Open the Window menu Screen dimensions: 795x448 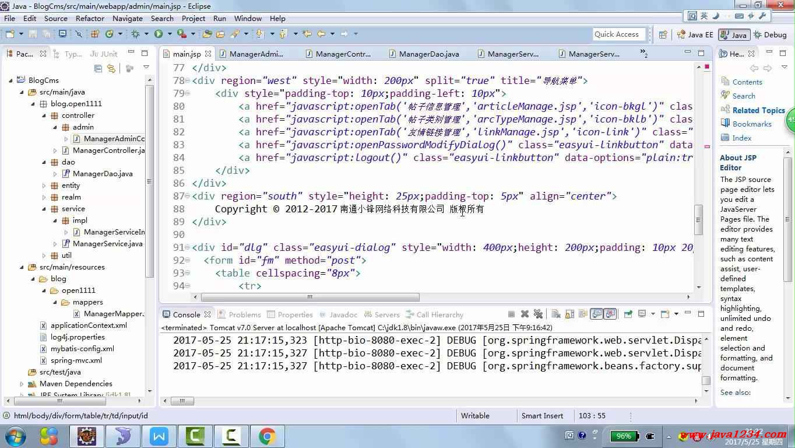tap(248, 18)
